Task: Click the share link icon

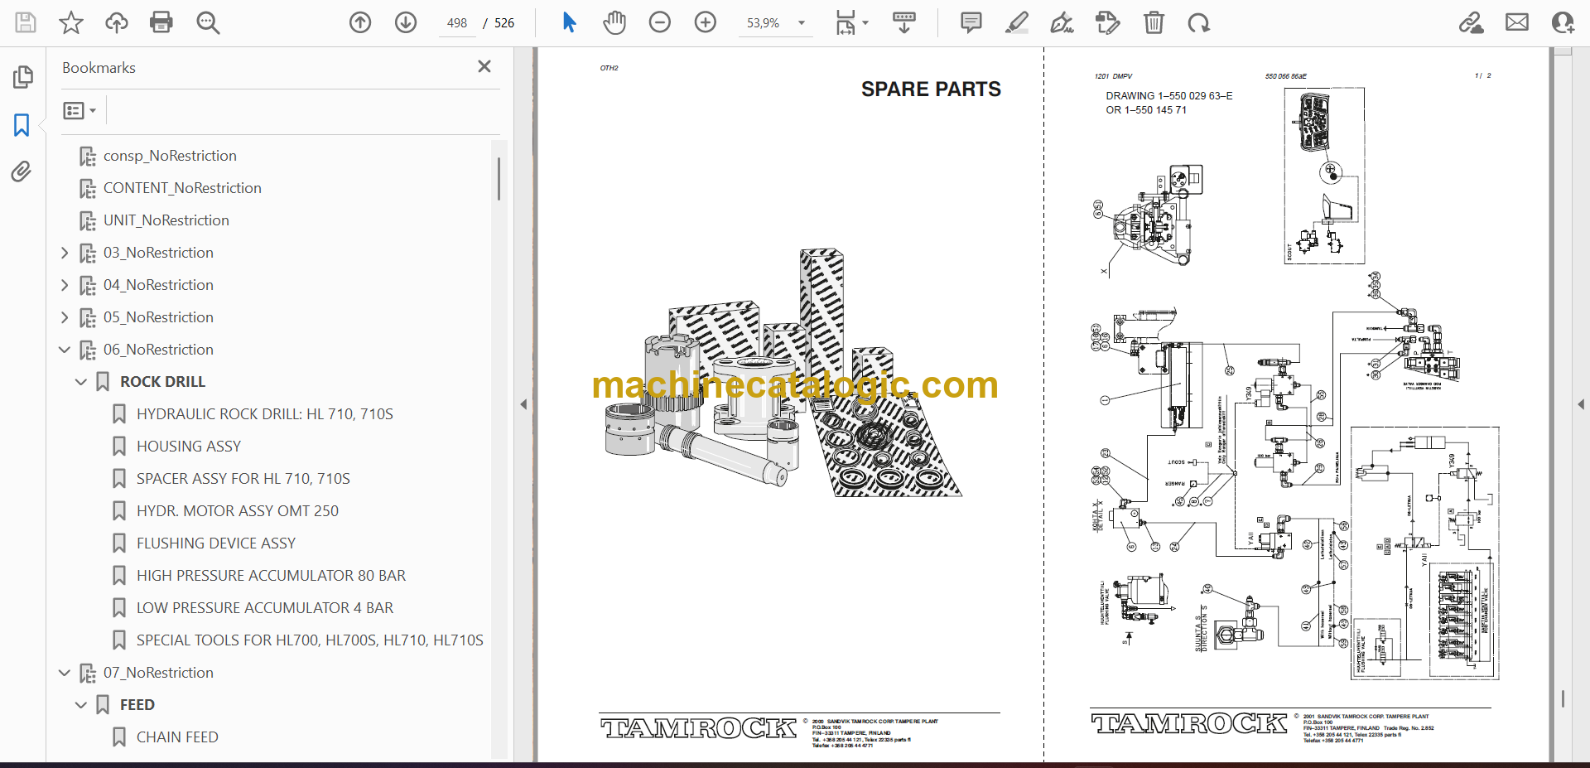Action: coord(1472,22)
